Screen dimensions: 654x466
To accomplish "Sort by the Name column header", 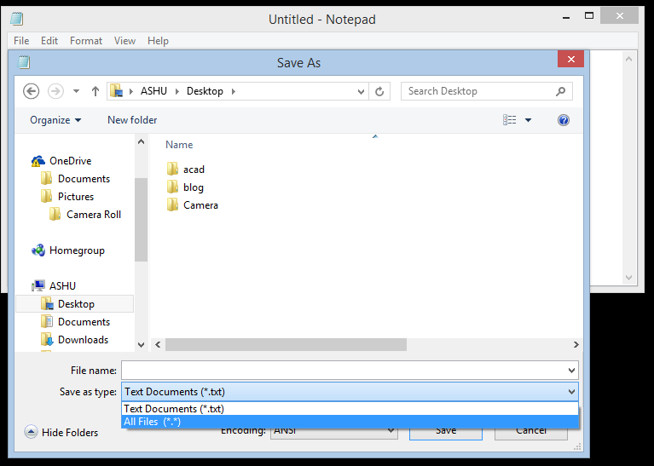I will pyautogui.click(x=179, y=145).
